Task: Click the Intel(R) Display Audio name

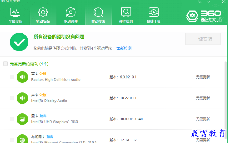Action: (x=49, y=101)
